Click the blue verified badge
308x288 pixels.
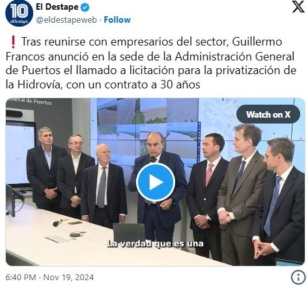(x=85, y=7)
